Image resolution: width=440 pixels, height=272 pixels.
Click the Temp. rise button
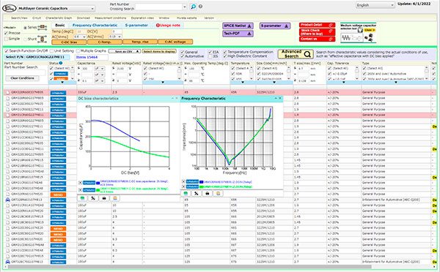click(x=140, y=42)
